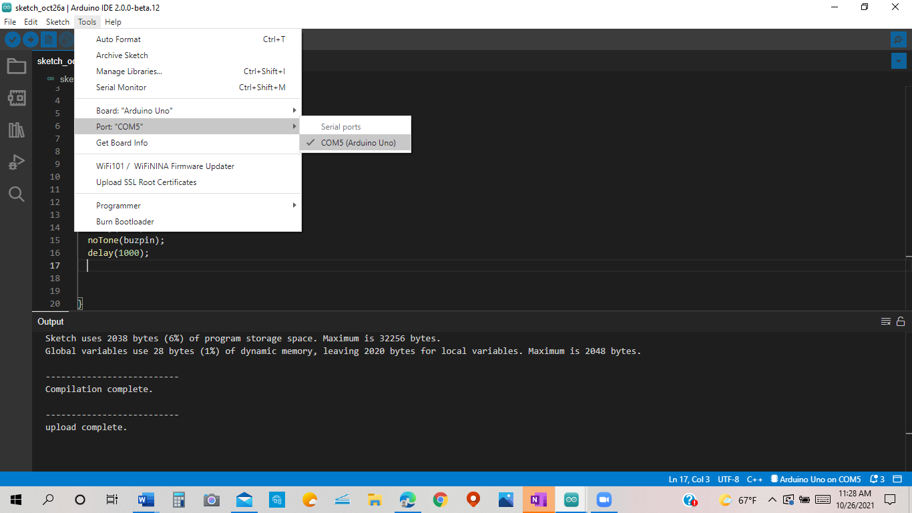Open the Search sidebar panel

coord(16,194)
